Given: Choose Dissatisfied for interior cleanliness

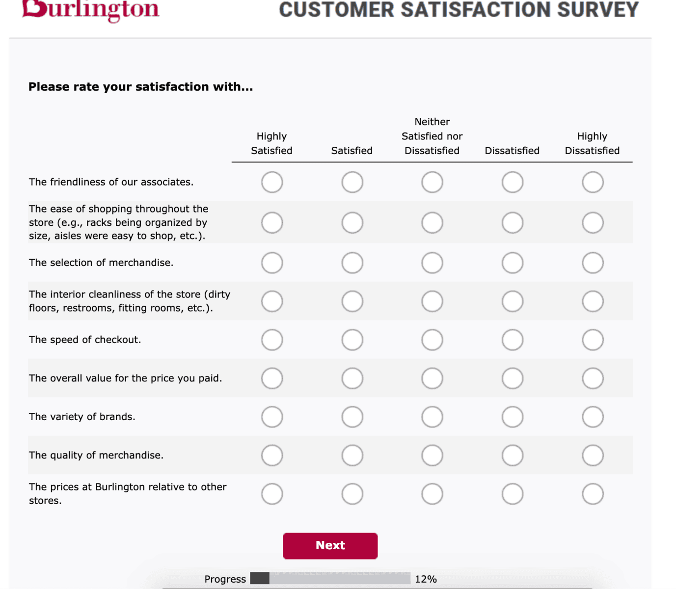Looking at the screenshot, I should 512,301.
